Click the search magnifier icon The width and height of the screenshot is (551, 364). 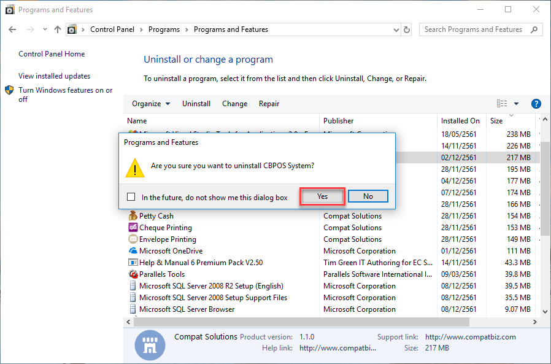[x=534, y=29]
